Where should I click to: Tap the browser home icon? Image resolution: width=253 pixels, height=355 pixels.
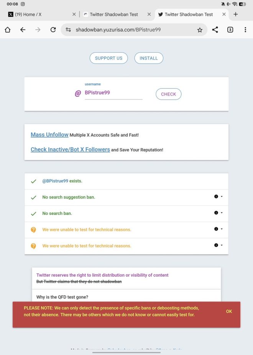coord(7,30)
